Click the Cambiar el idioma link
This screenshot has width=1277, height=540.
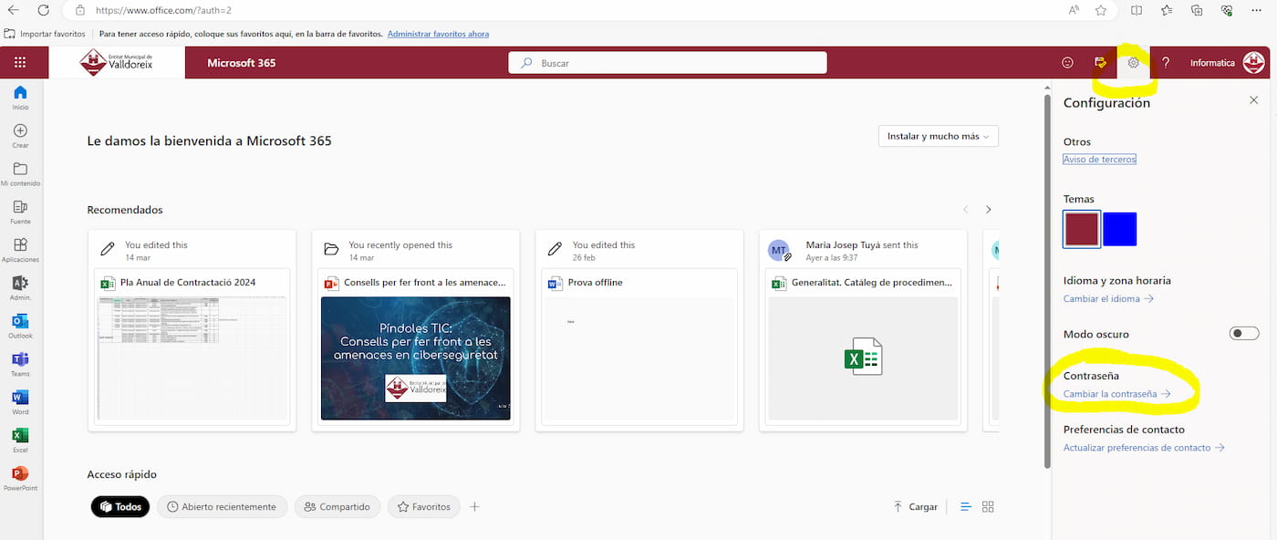(x=1107, y=299)
